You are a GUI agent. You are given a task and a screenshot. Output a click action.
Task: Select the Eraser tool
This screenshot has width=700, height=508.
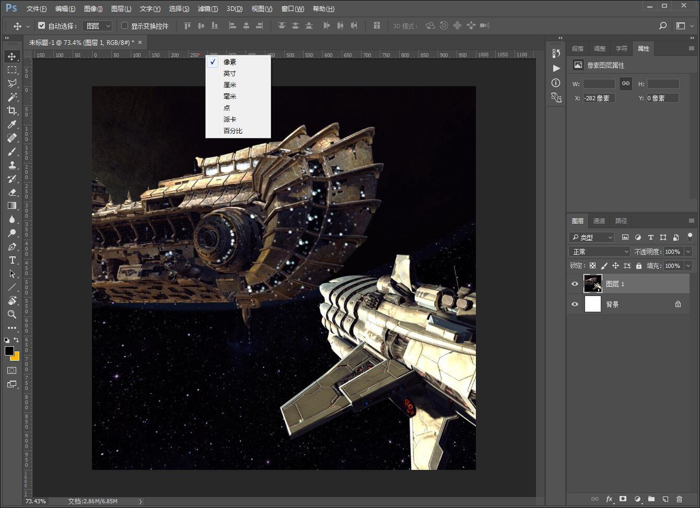pos(11,192)
